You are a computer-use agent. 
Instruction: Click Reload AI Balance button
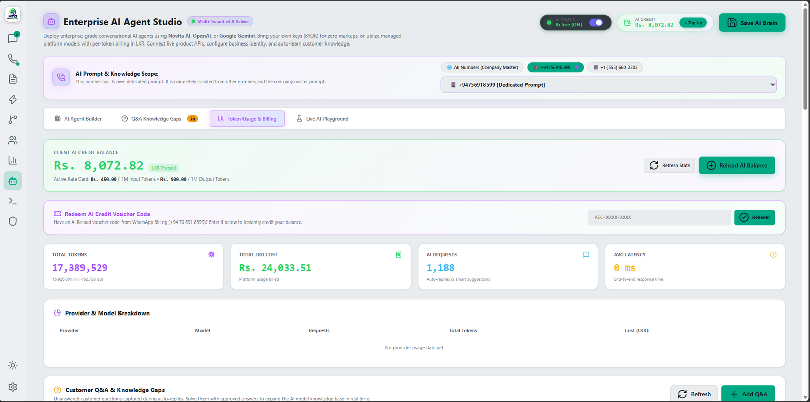point(737,165)
